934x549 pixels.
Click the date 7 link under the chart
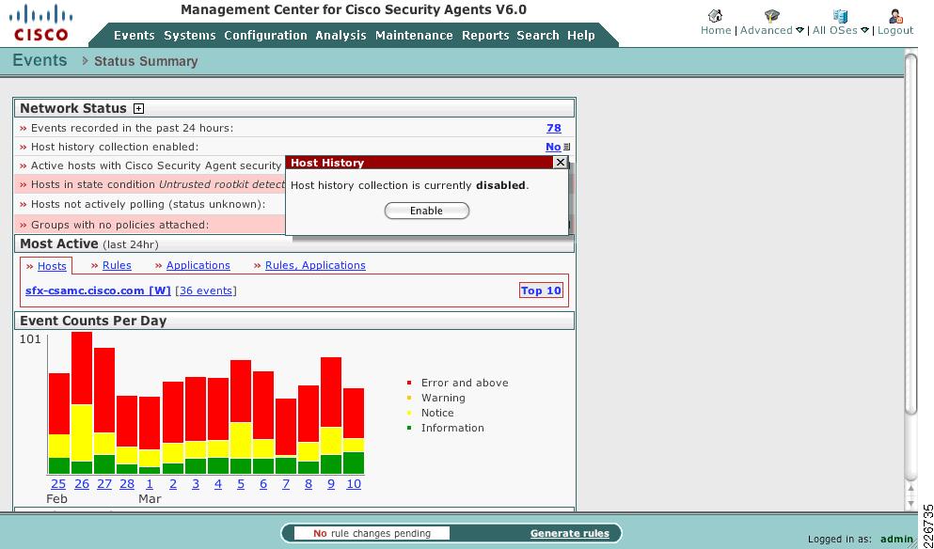[x=286, y=484]
